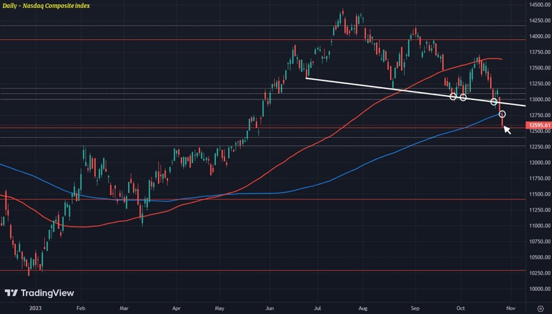Click the chart title Daily - Nasdaq Composite index
This screenshot has width=552, height=314.
coord(46,6)
